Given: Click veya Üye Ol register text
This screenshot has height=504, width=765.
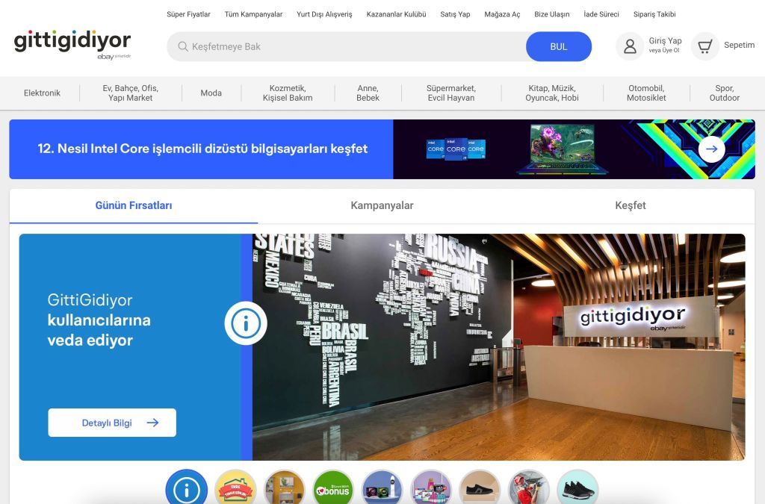Looking at the screenshot, I should (664, 50).
